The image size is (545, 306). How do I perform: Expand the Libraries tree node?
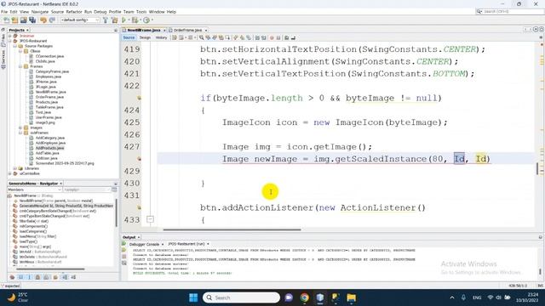tap(15, 168)
